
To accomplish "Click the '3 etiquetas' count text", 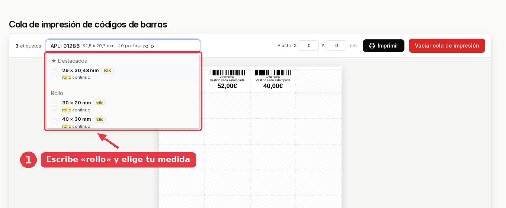I will coord(28,46).
